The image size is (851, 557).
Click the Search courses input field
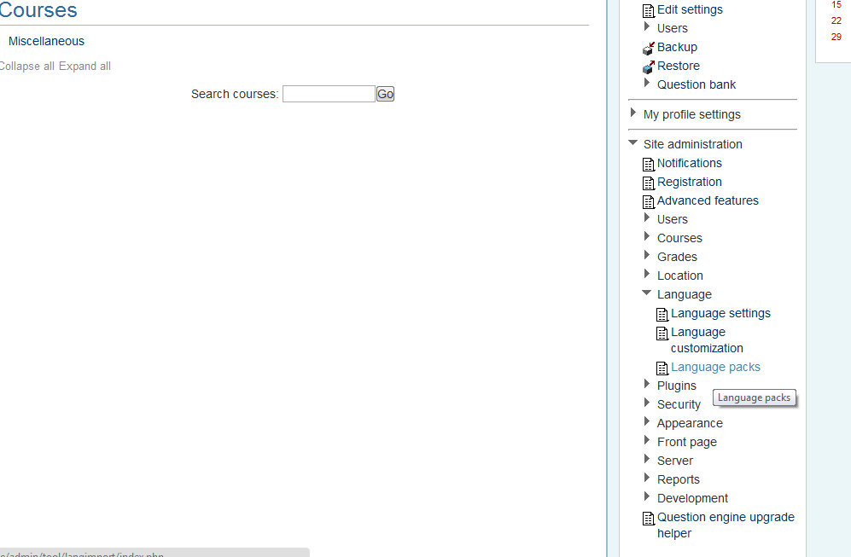click(329, 94)
